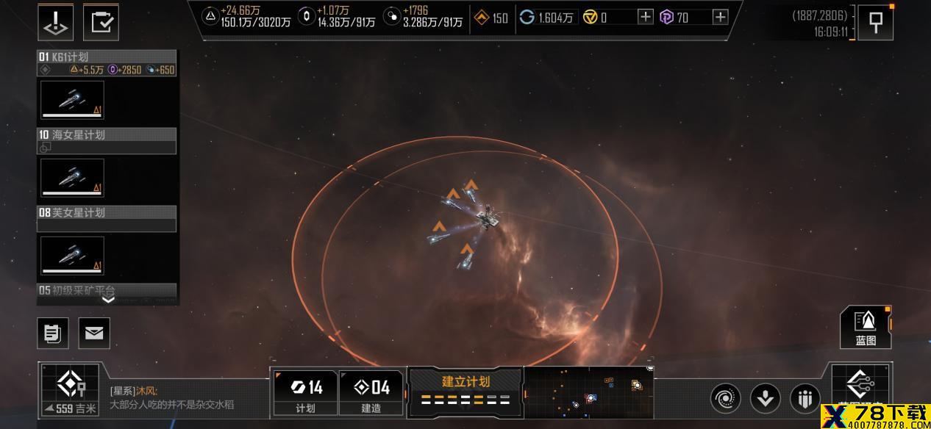
Task: Click the minimap thumbnail
Action: [588, 392]
